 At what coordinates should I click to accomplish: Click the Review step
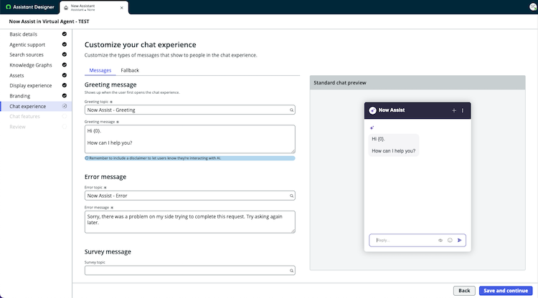tap(17, 127)
